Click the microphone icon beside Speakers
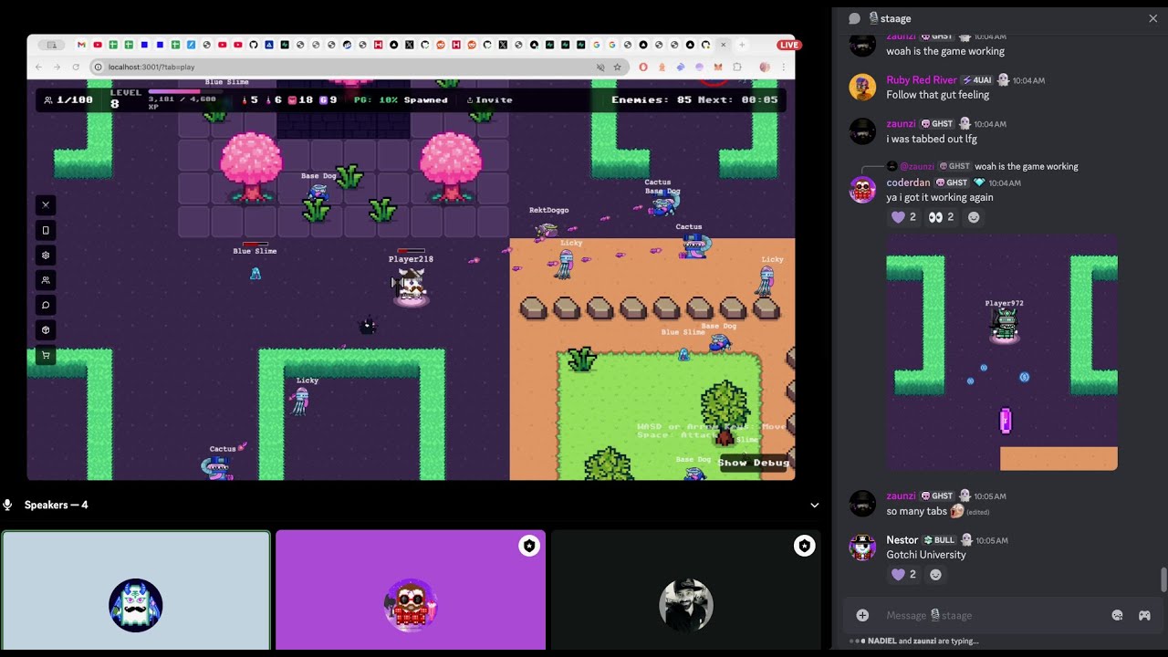This screenshot has width=1168, height=657. tap(7, 505)
